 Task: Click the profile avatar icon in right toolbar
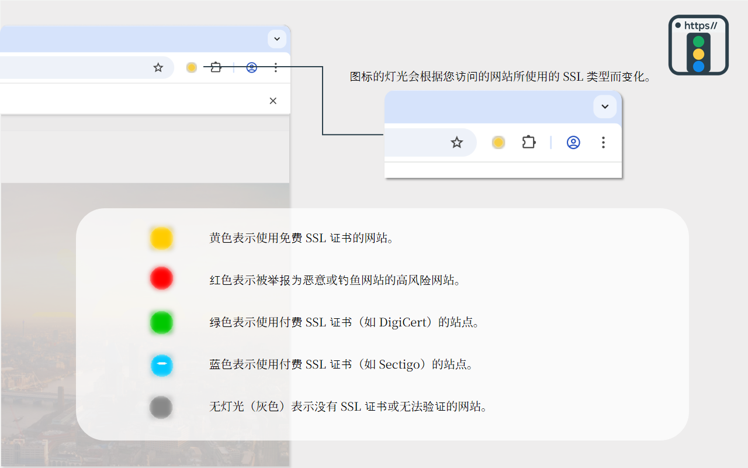click(573, 142)
